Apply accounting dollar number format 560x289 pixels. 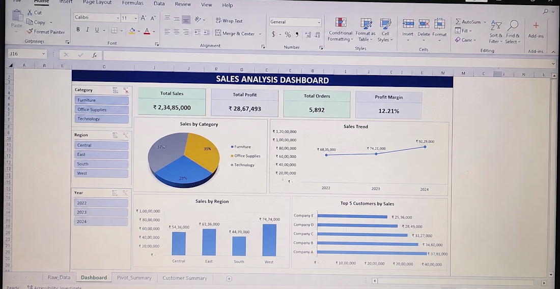coord(273,34)
